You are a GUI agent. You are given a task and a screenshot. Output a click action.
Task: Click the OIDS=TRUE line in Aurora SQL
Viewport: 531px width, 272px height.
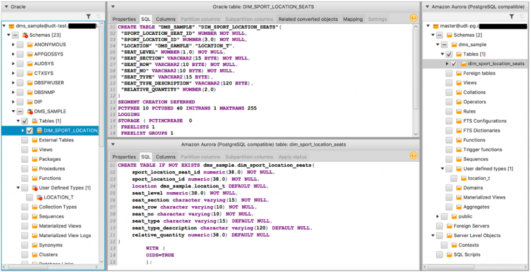(160, 255)
